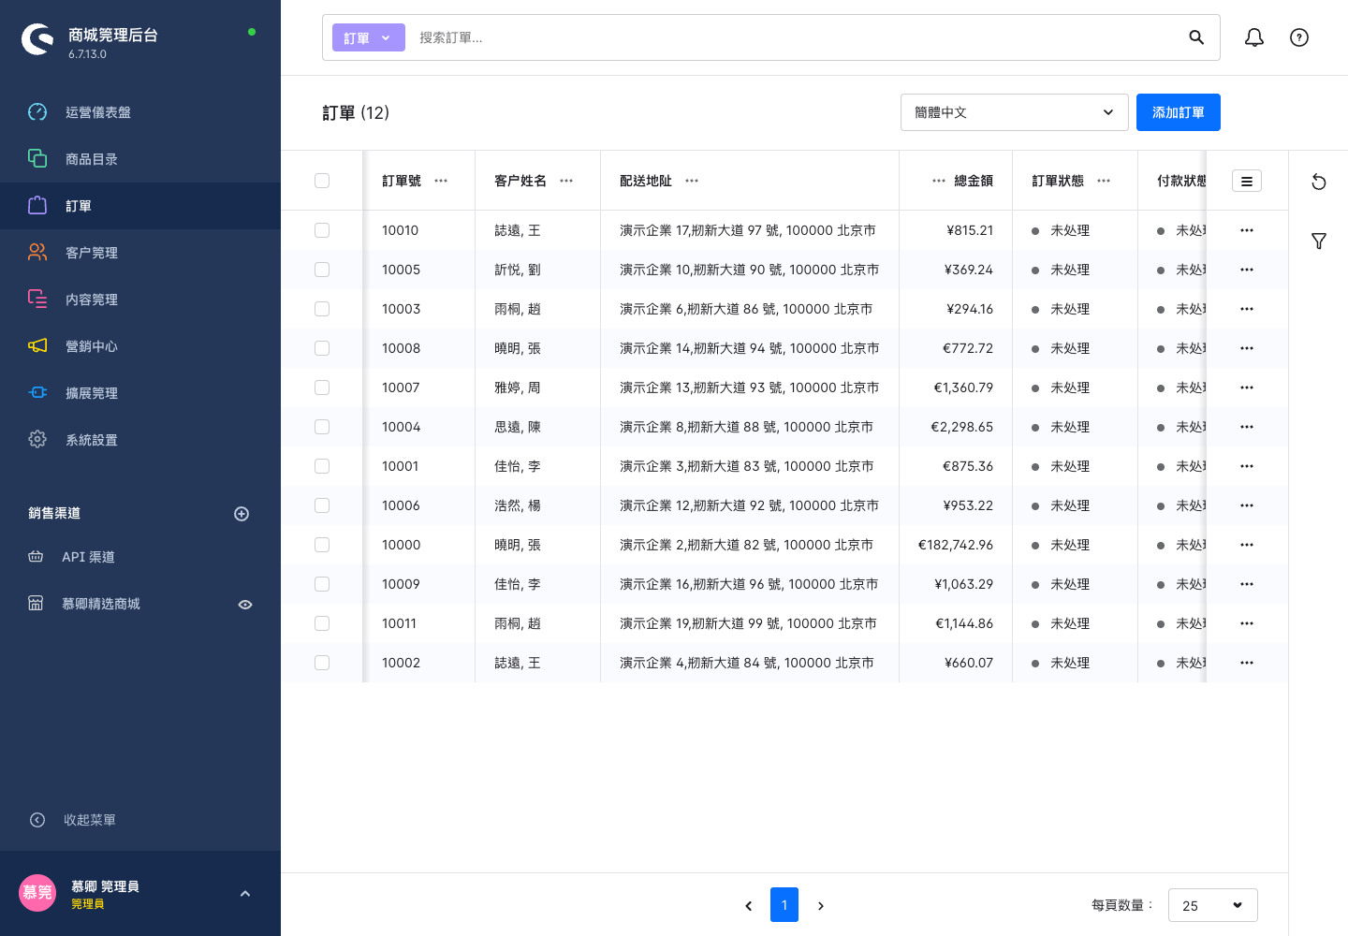Click the search magnifier icon
This screenshot has width=1348, height=936.
(1196, 37)
